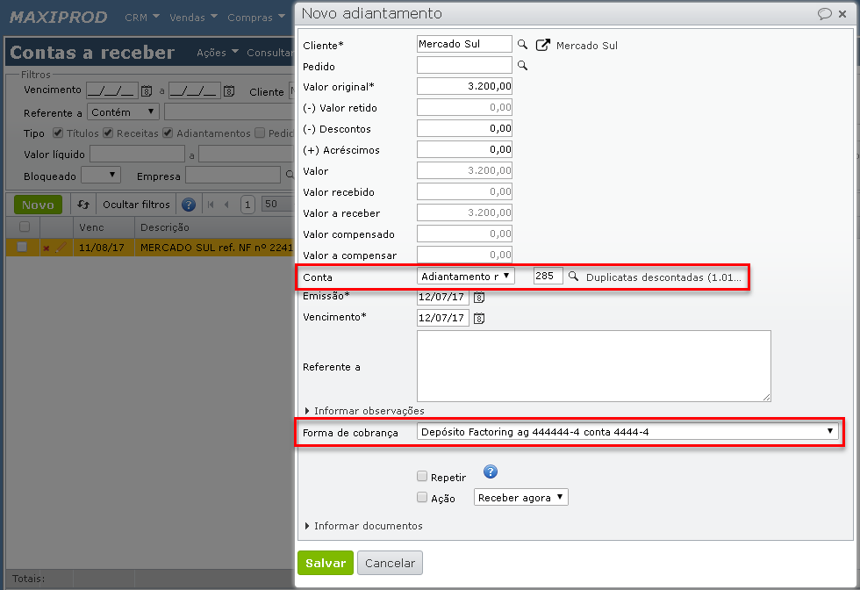The image size is (860, 590).
Task: Click MERCADO SUL ref. NF description cell
Action: (x=216, y=248)
